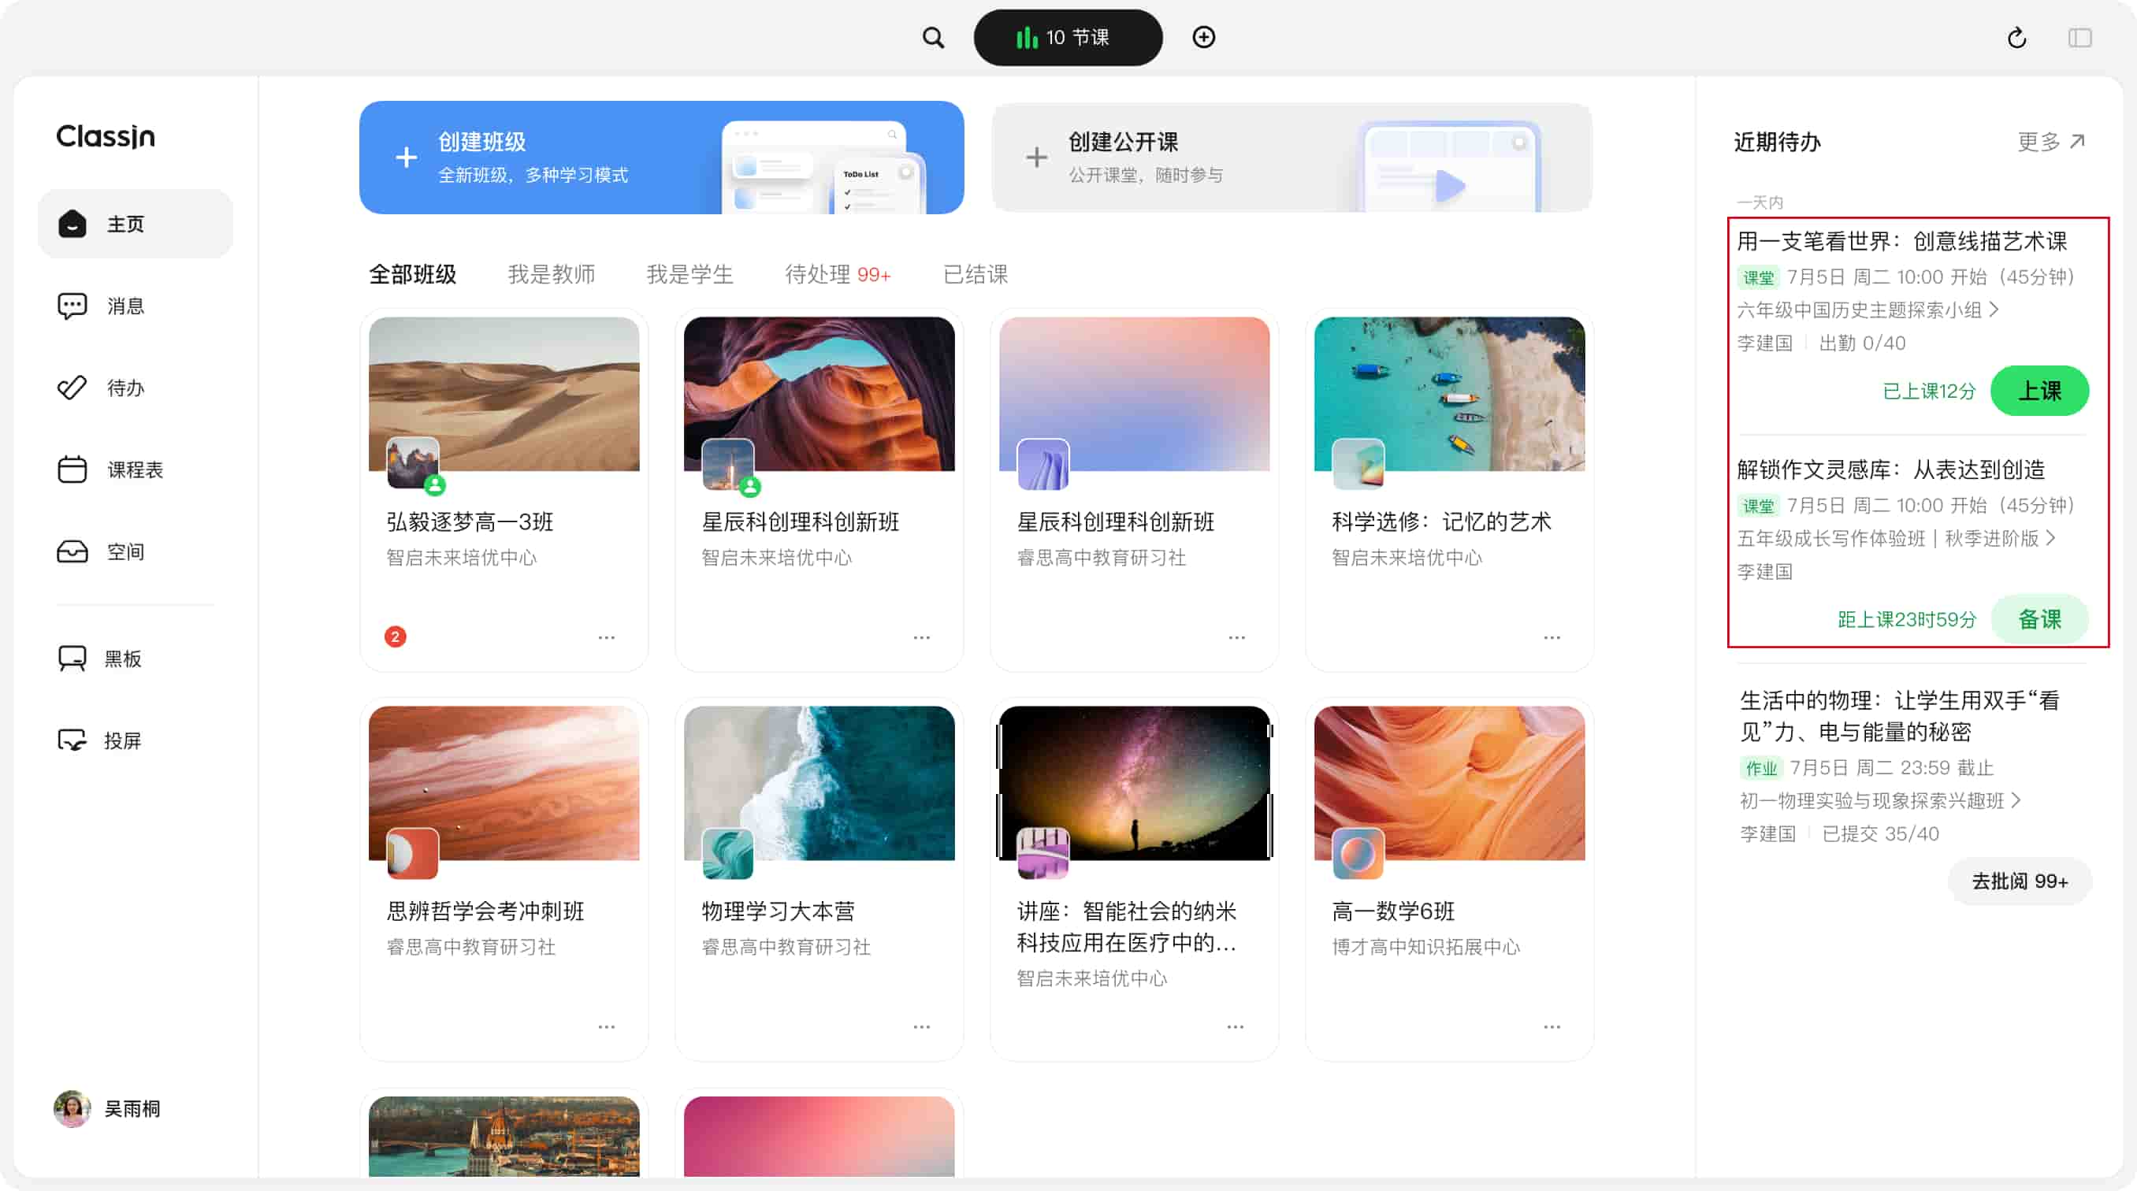The height and width of the screenshot is (1191, 2137).
Task: Click 创建公开课 create public lesson banner
Action: 1291,158
